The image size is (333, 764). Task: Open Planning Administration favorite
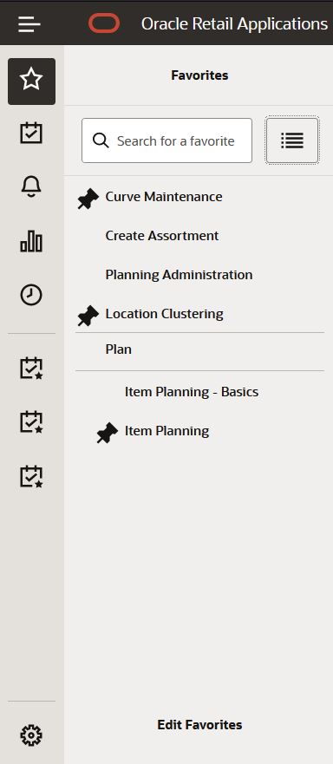179,275
